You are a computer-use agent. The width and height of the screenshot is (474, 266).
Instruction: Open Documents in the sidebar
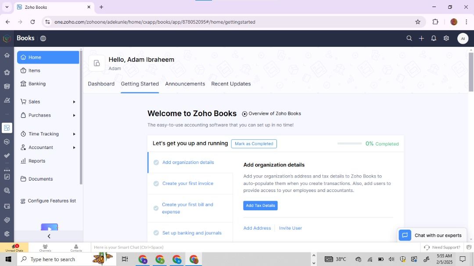pos(48,179)
